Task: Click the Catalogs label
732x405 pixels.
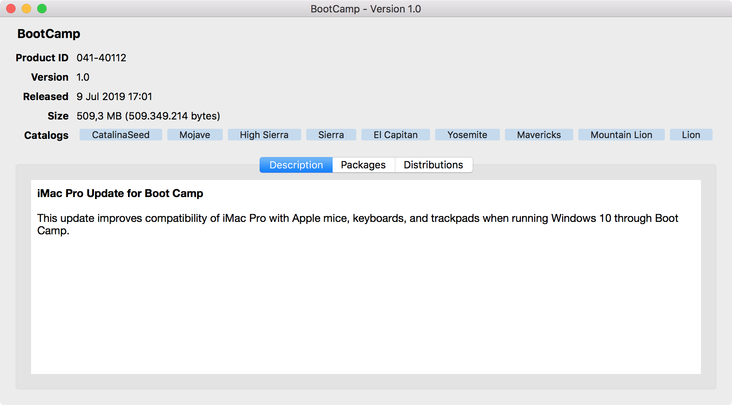Action: tap(46, 135)
